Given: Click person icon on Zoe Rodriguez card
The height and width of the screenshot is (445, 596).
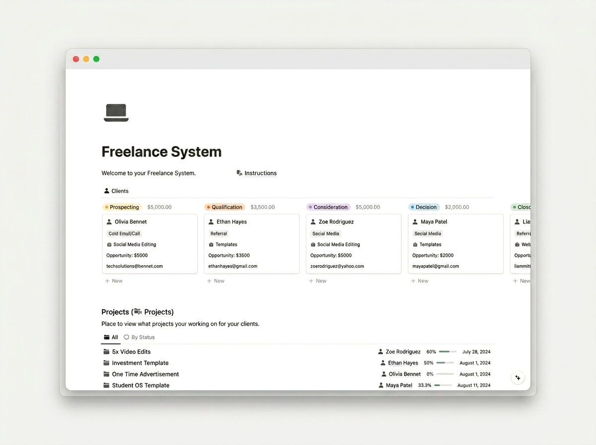Looking at the screenshot, I should (x=313, y=222).
